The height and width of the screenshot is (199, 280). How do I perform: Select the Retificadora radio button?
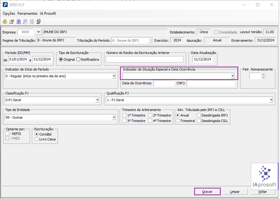click(79, 59)
